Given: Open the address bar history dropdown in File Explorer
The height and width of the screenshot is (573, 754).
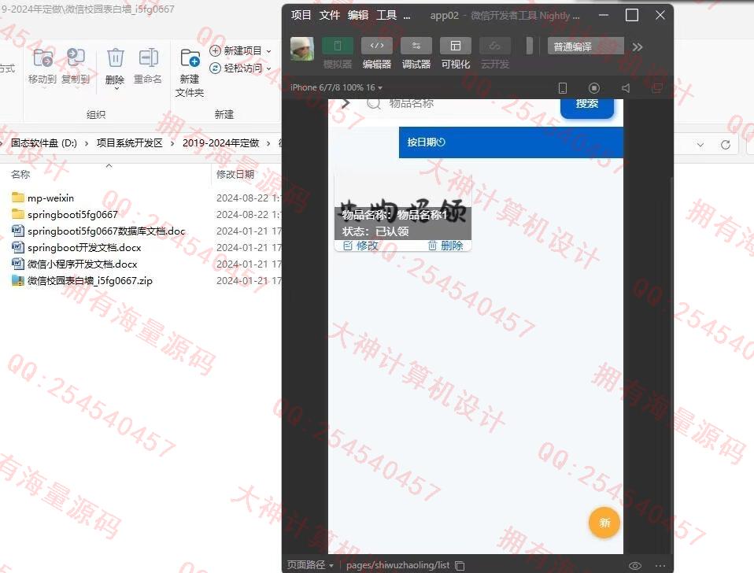Looking at the screenshot, I should 700,144.
